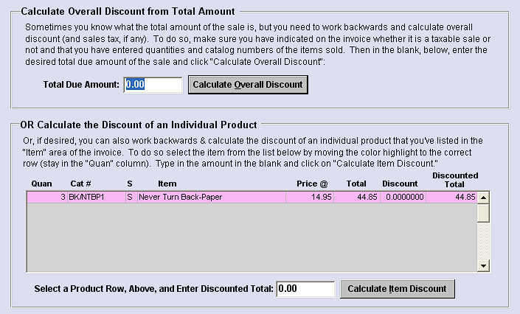Click the S column cell in product row
Screen dimensions: 520x314
pos(130,198)
